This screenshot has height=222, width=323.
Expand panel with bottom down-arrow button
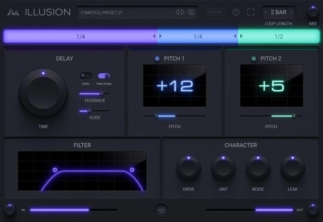[x=161, y=210]
